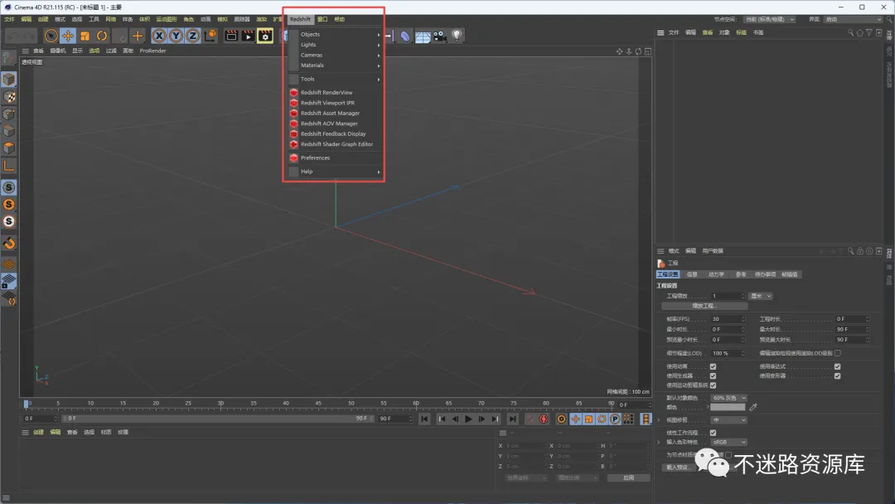Open ProRender menu in viewport

pos(153,51)
